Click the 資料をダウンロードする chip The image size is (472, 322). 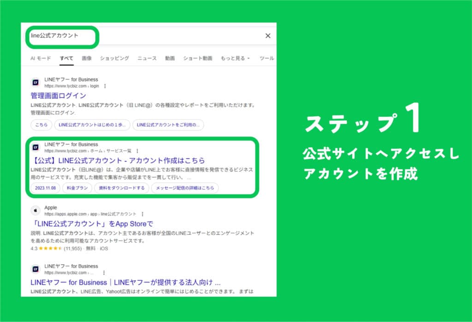pyautogui.click(x=121, y=188)
